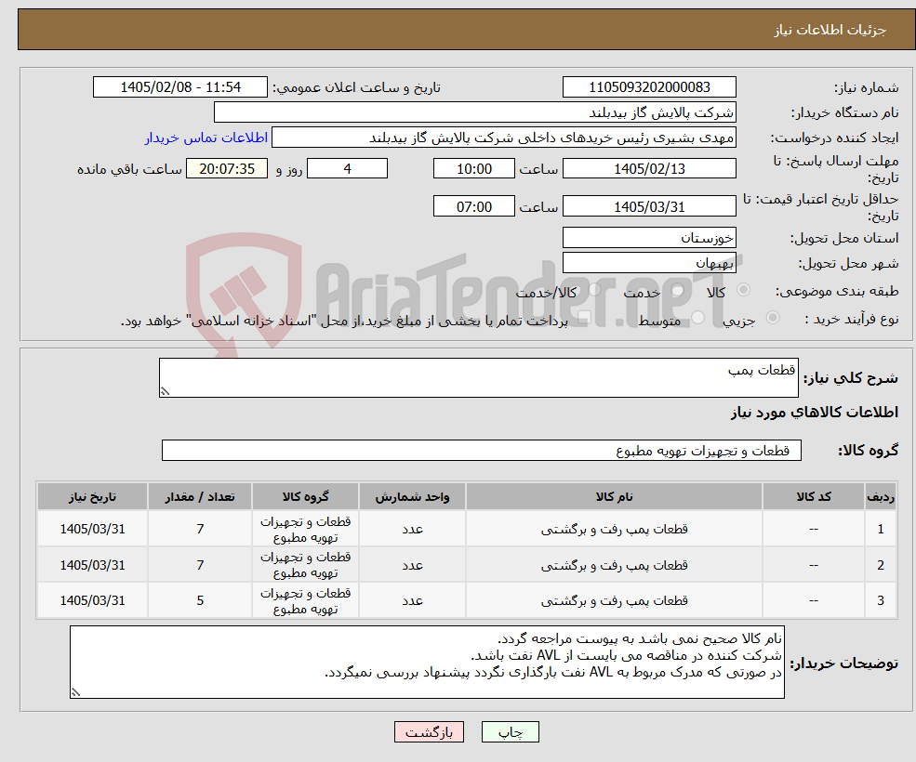Click response deadline time 10:00
Viewport: 916px width, 762px height.
point(473,169)
